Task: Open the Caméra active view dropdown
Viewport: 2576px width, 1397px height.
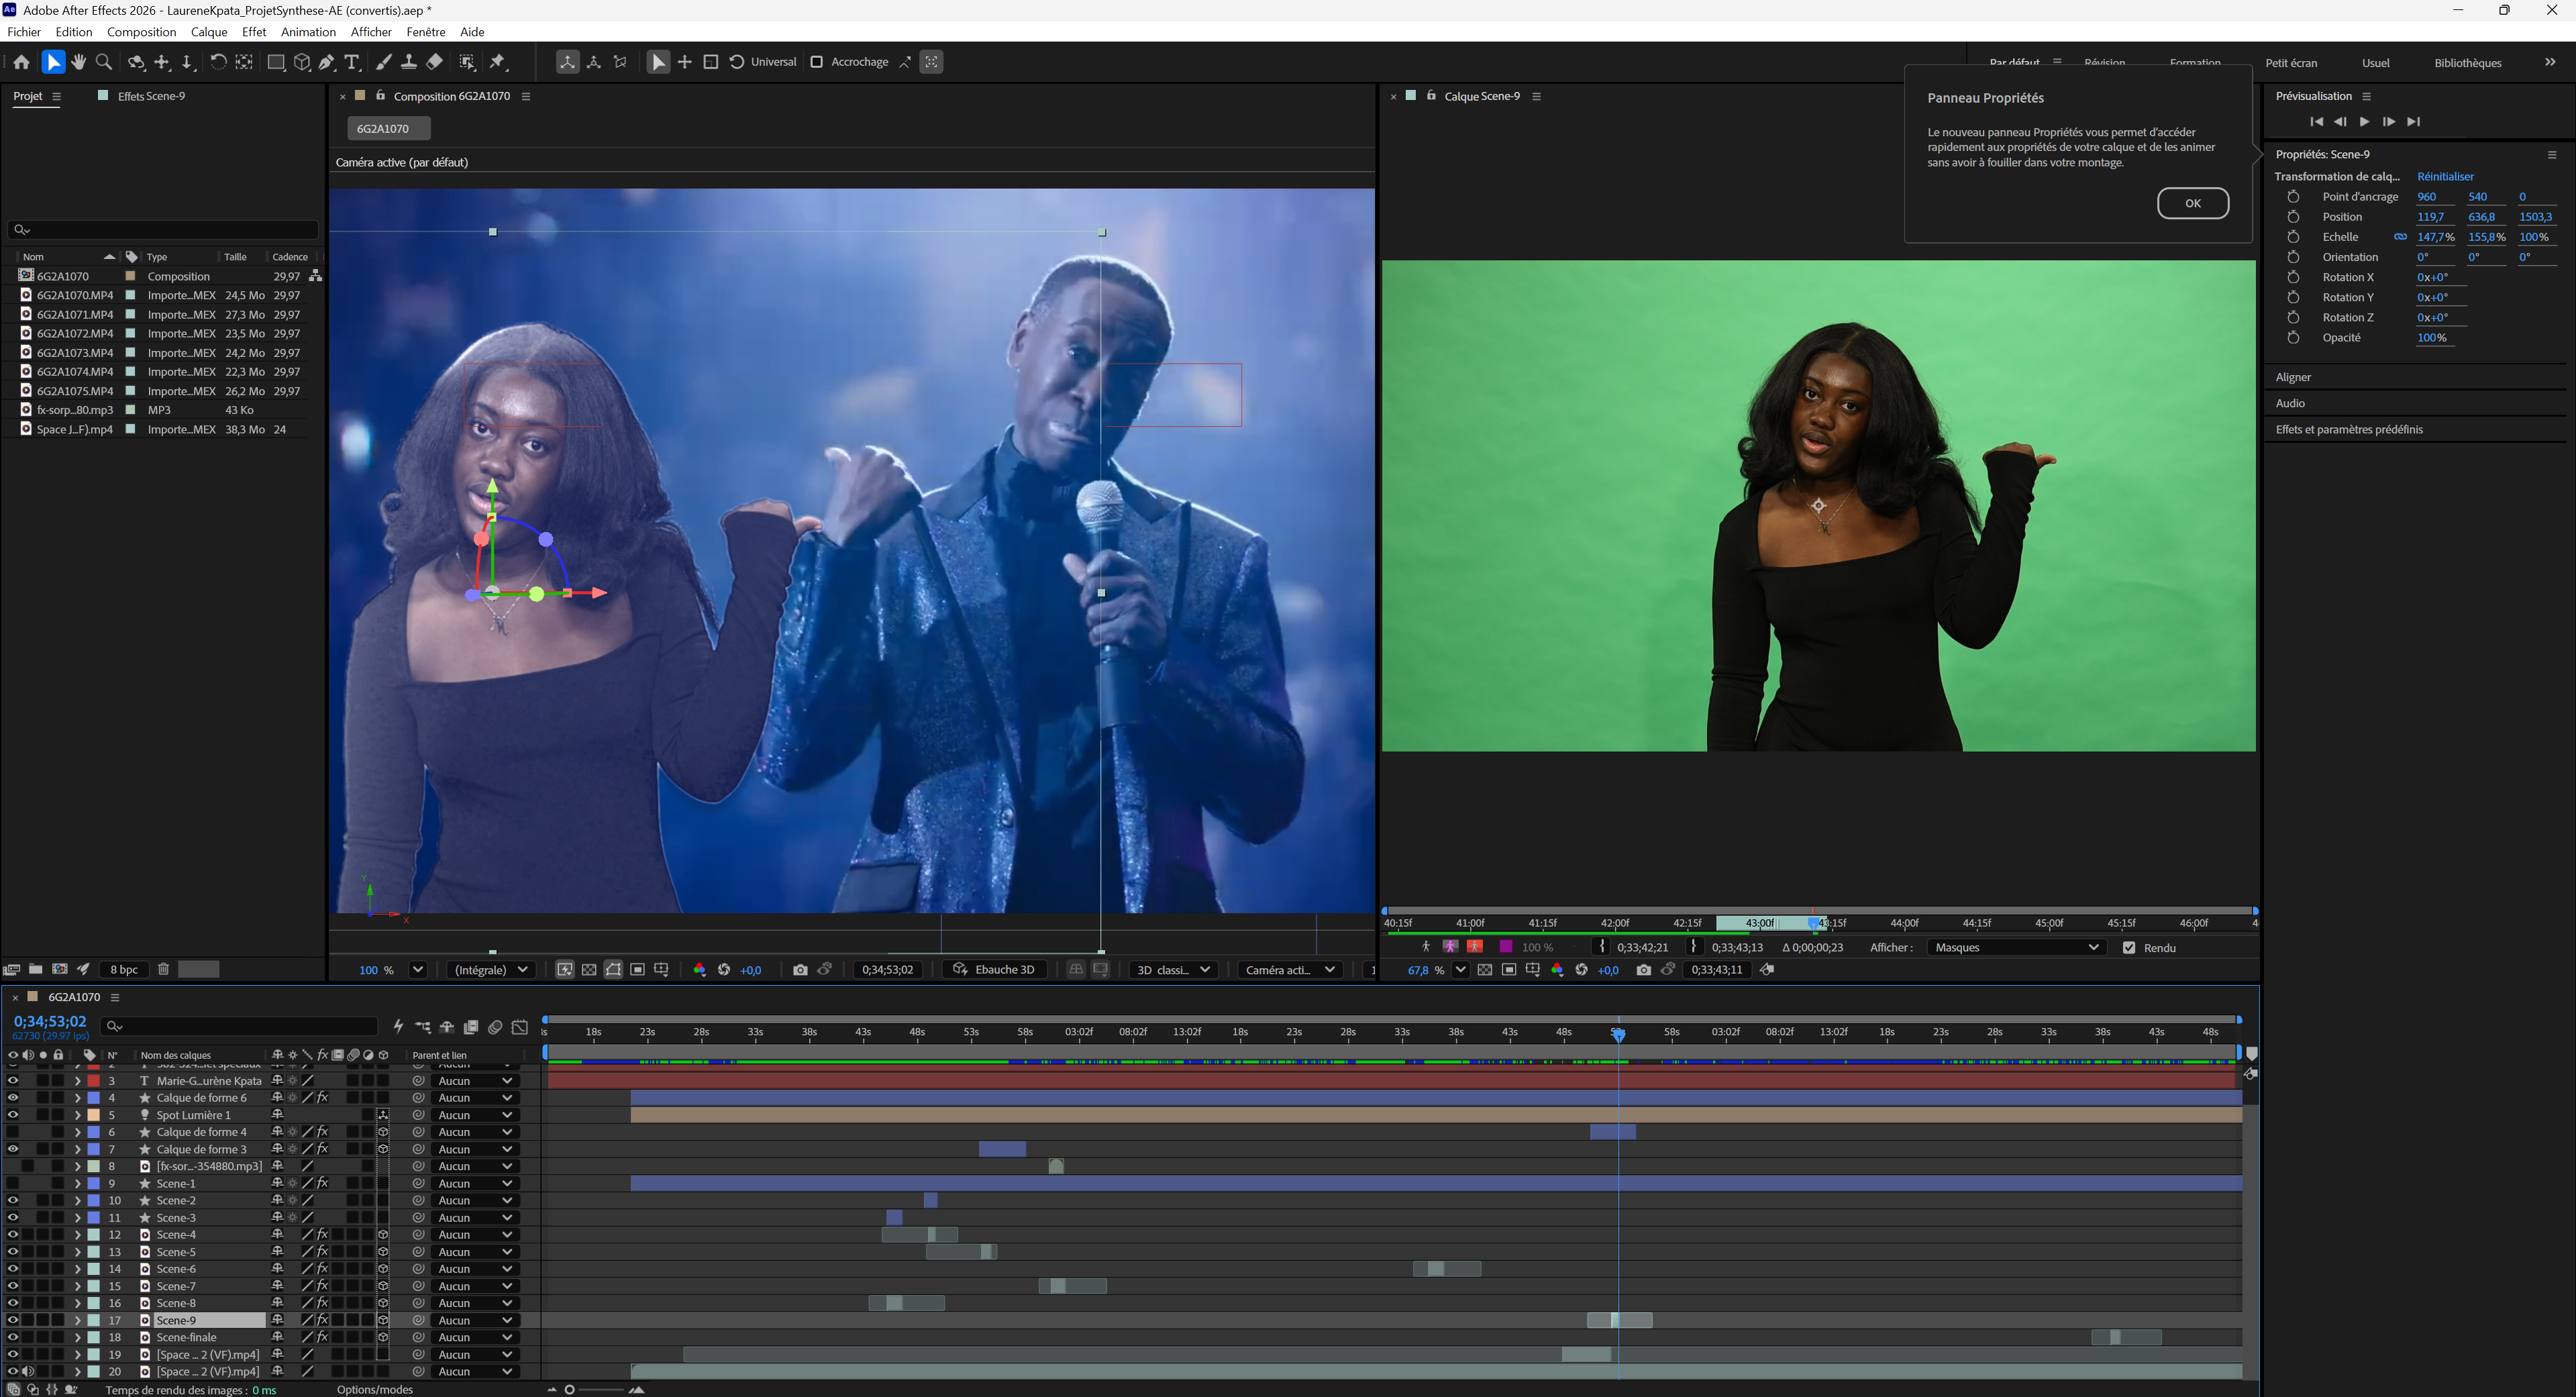Action: point(1290,970)
